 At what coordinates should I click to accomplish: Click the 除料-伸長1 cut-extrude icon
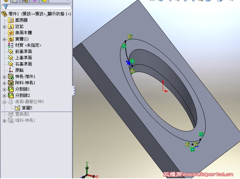tap(11, 83)
